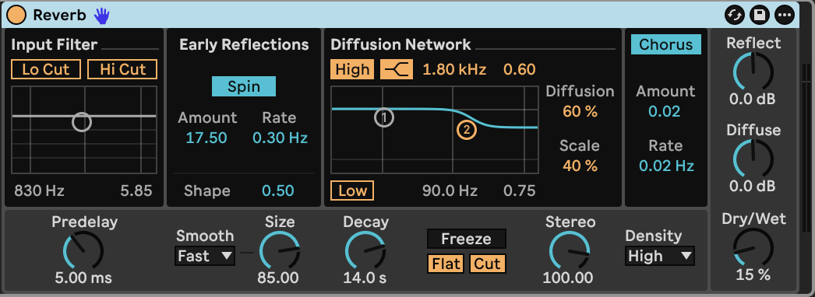Disable the Lo Cut input filter

click(46, 69)
